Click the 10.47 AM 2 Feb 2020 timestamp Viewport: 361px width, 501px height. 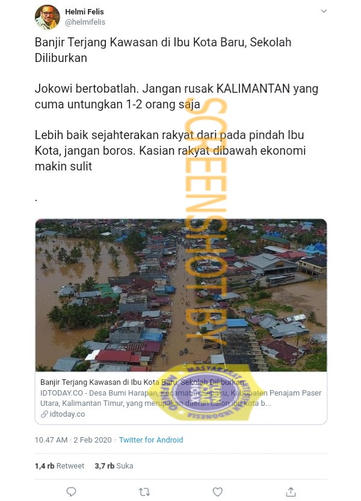(73, 440)
